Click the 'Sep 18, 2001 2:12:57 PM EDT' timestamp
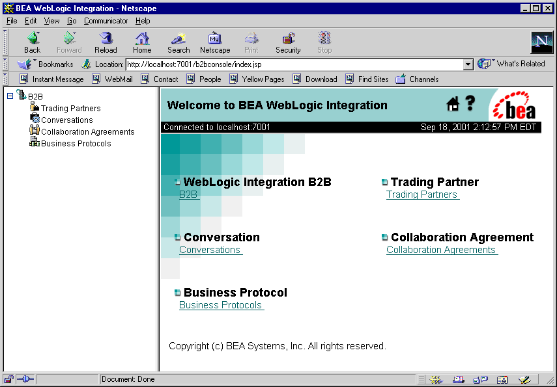The width and height of the screenshot is (557, 387). pos(478,127)
